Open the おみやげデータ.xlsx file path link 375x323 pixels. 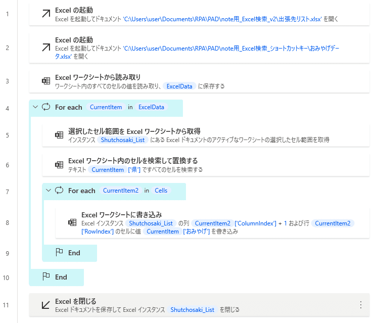(197, 52)
